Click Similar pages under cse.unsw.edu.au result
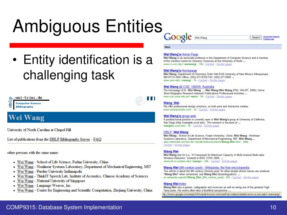The image size is (287, 215). pyautogui.click(x=224, y=97)
